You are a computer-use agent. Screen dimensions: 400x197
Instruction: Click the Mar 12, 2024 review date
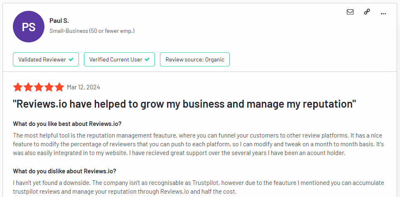click(83, 87)
